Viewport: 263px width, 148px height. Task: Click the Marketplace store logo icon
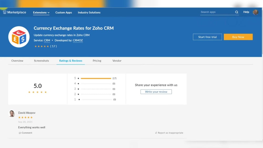tap(5, 12)
